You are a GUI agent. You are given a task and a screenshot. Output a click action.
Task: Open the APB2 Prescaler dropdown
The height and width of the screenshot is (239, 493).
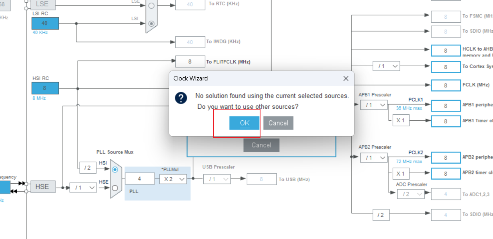(374, 158)
